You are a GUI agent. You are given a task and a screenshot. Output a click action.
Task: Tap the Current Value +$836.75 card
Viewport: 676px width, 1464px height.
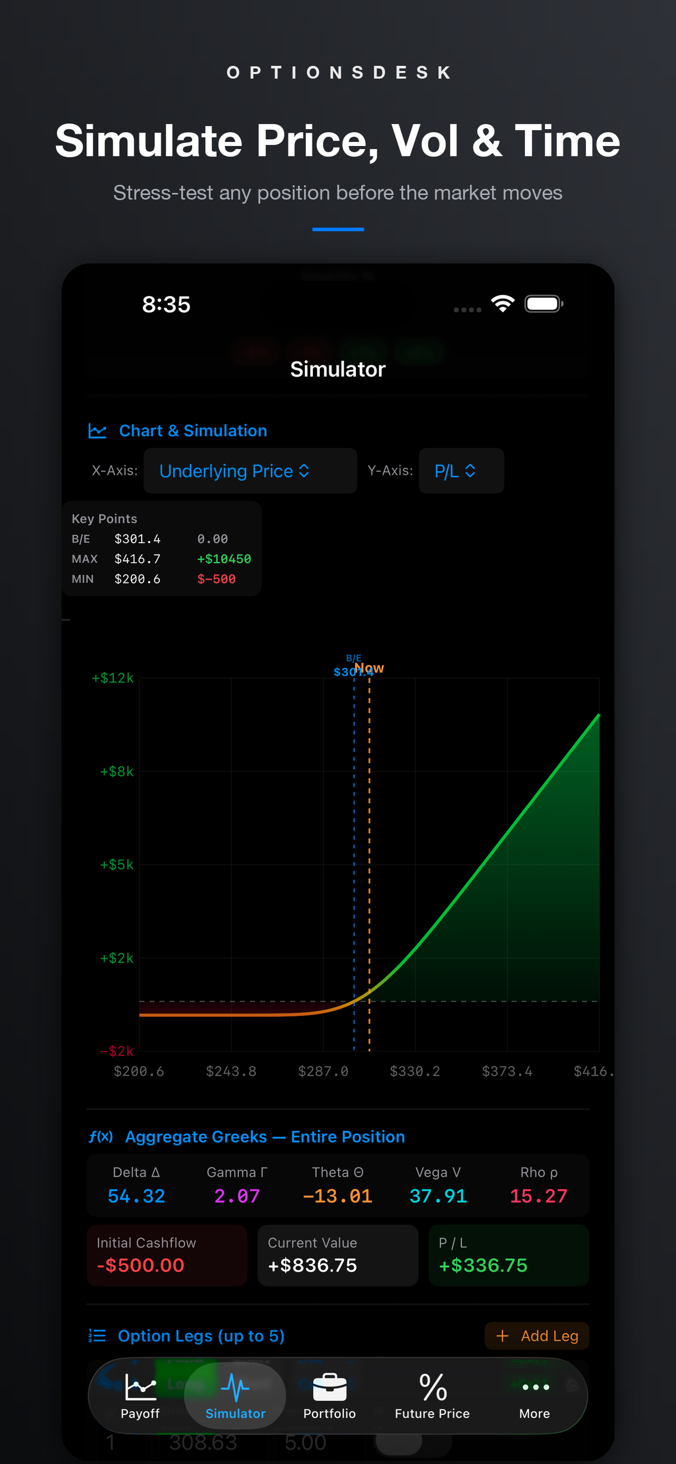(x=337, y=1255)
